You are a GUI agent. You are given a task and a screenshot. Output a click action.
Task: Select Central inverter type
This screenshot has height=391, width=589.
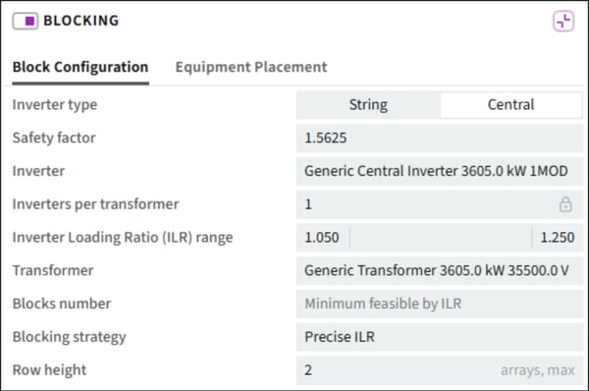(510, 105)
